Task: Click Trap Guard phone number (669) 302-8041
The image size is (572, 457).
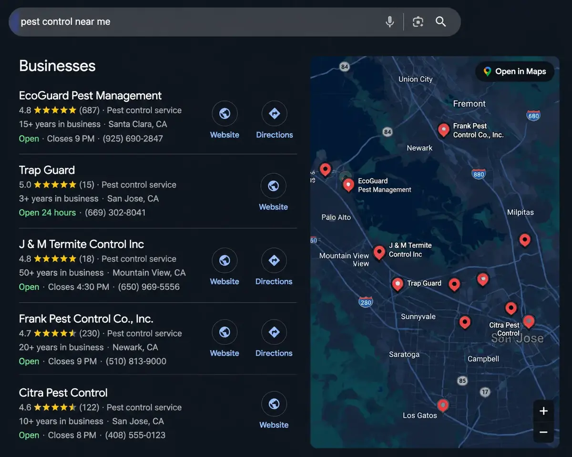Action: coord(115,212)
